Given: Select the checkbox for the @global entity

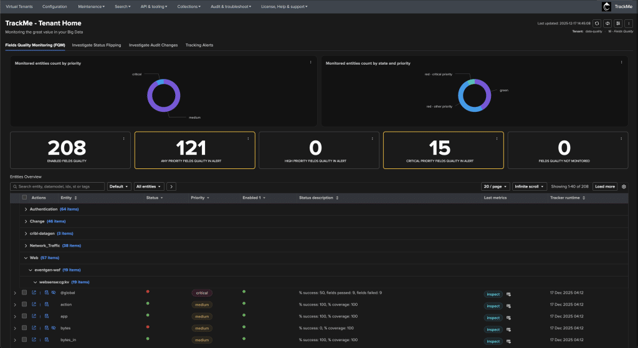Looking at the screenshot, I should point(24,293).
